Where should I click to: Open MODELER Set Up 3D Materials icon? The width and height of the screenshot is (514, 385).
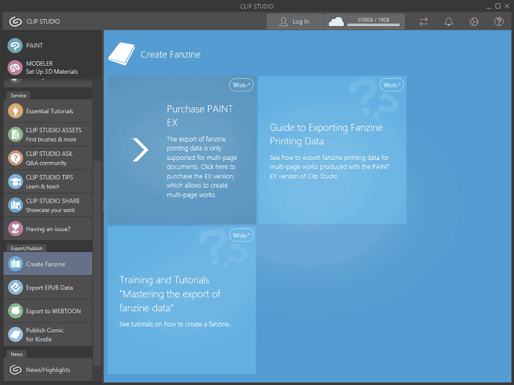coord(14,67)
